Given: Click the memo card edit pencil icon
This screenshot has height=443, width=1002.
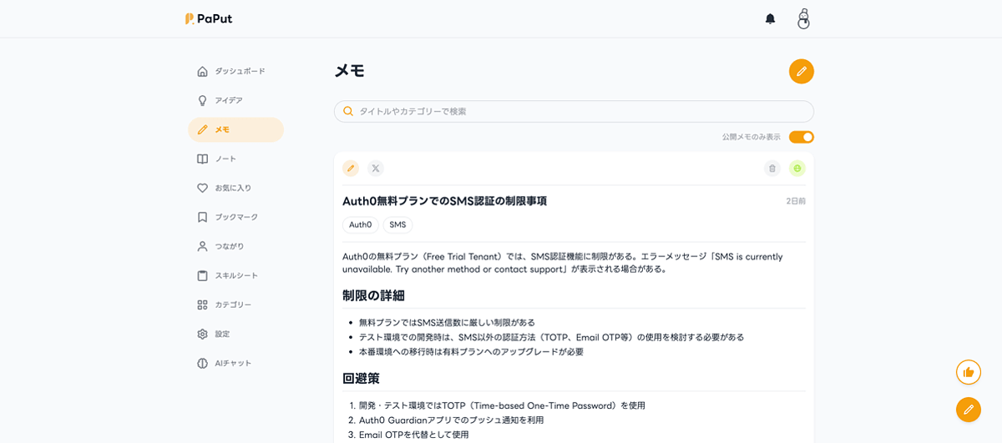Looking at the screenshot, I should click(x=351, y=169).
